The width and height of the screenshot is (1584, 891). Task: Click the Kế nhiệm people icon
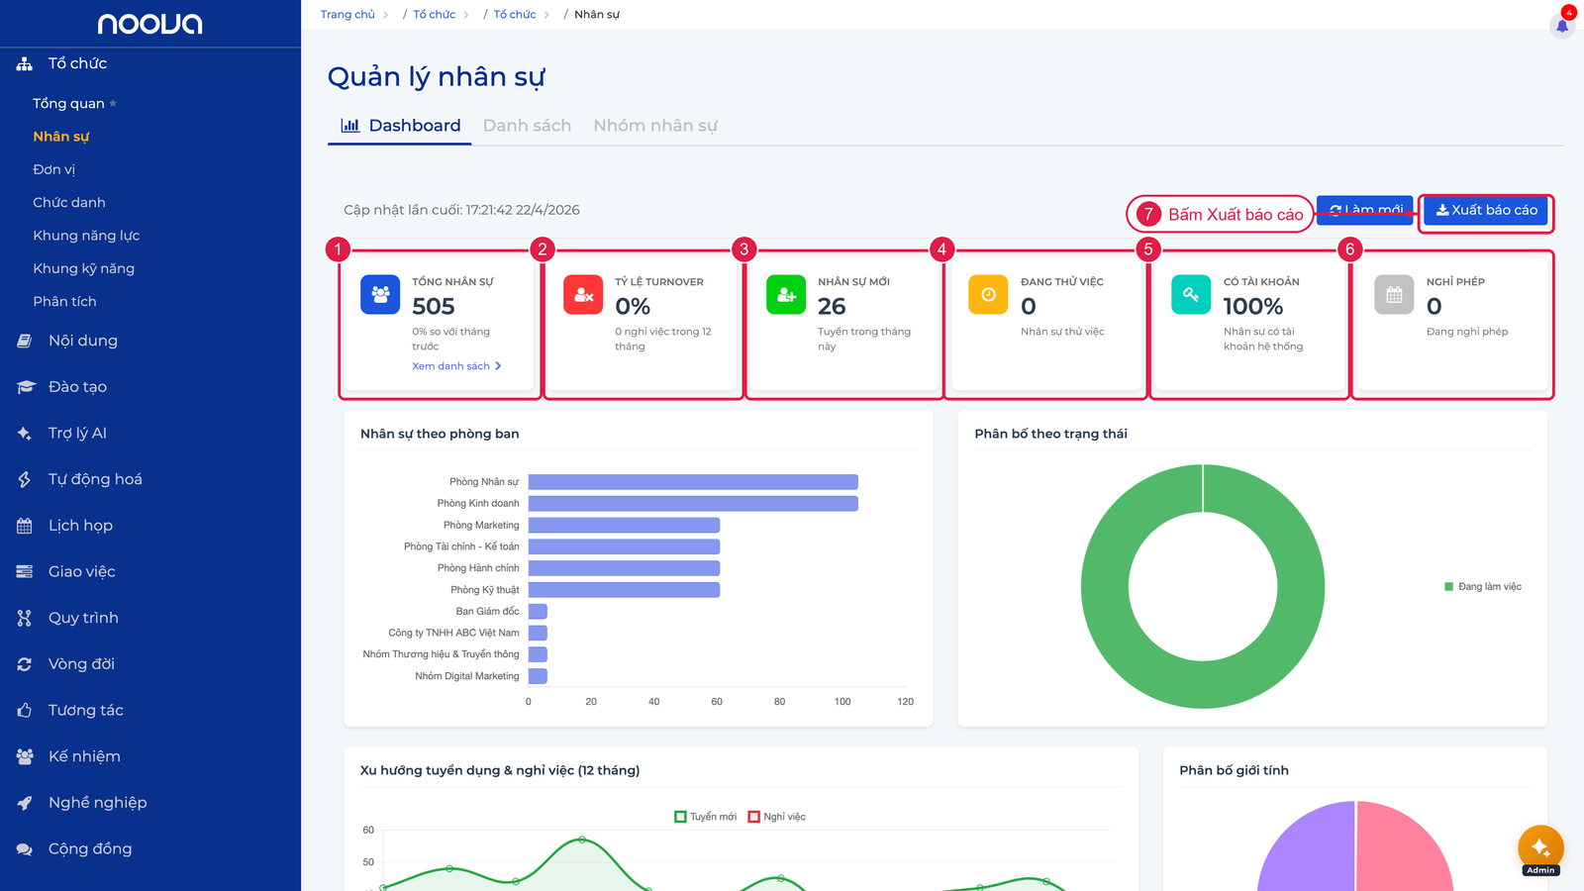[25, 756]
